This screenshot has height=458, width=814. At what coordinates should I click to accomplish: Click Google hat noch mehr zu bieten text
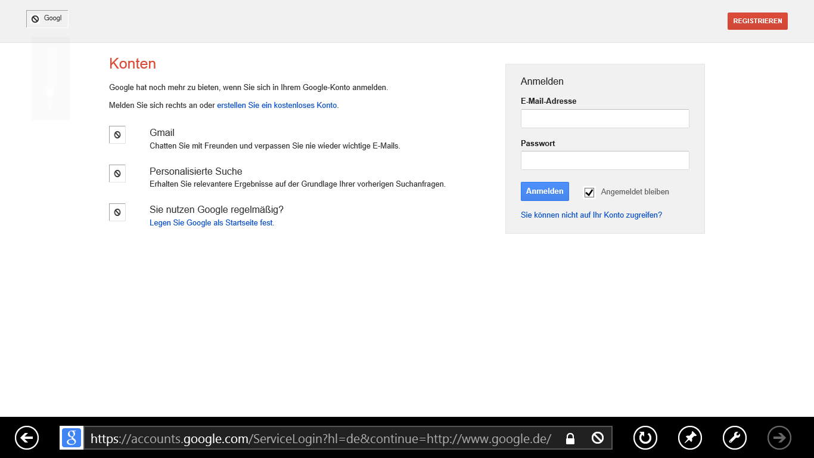[x=248, y=88]
